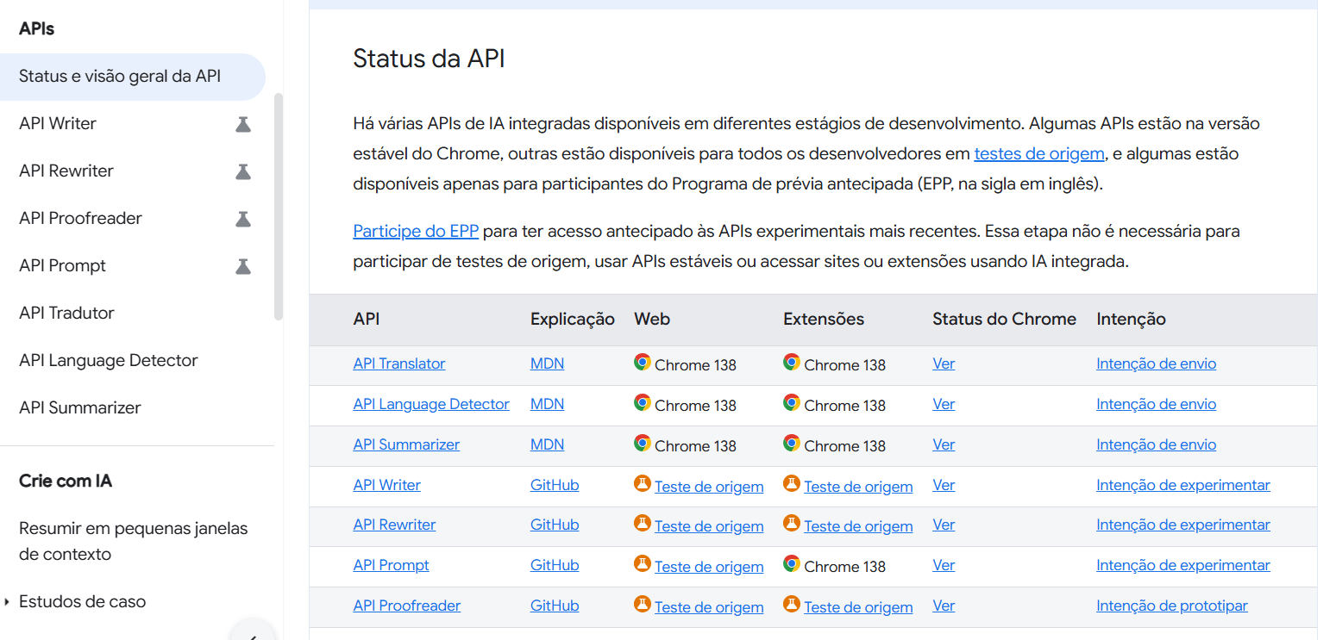Open the Participe do EPP link
Viewport: 1336px width, 640px height.
click(416, 232)
